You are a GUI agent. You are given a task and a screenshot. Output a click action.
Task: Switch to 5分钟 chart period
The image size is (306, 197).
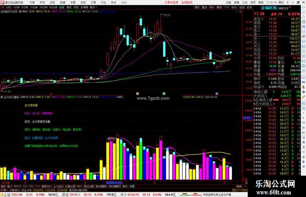pos(25,7)
